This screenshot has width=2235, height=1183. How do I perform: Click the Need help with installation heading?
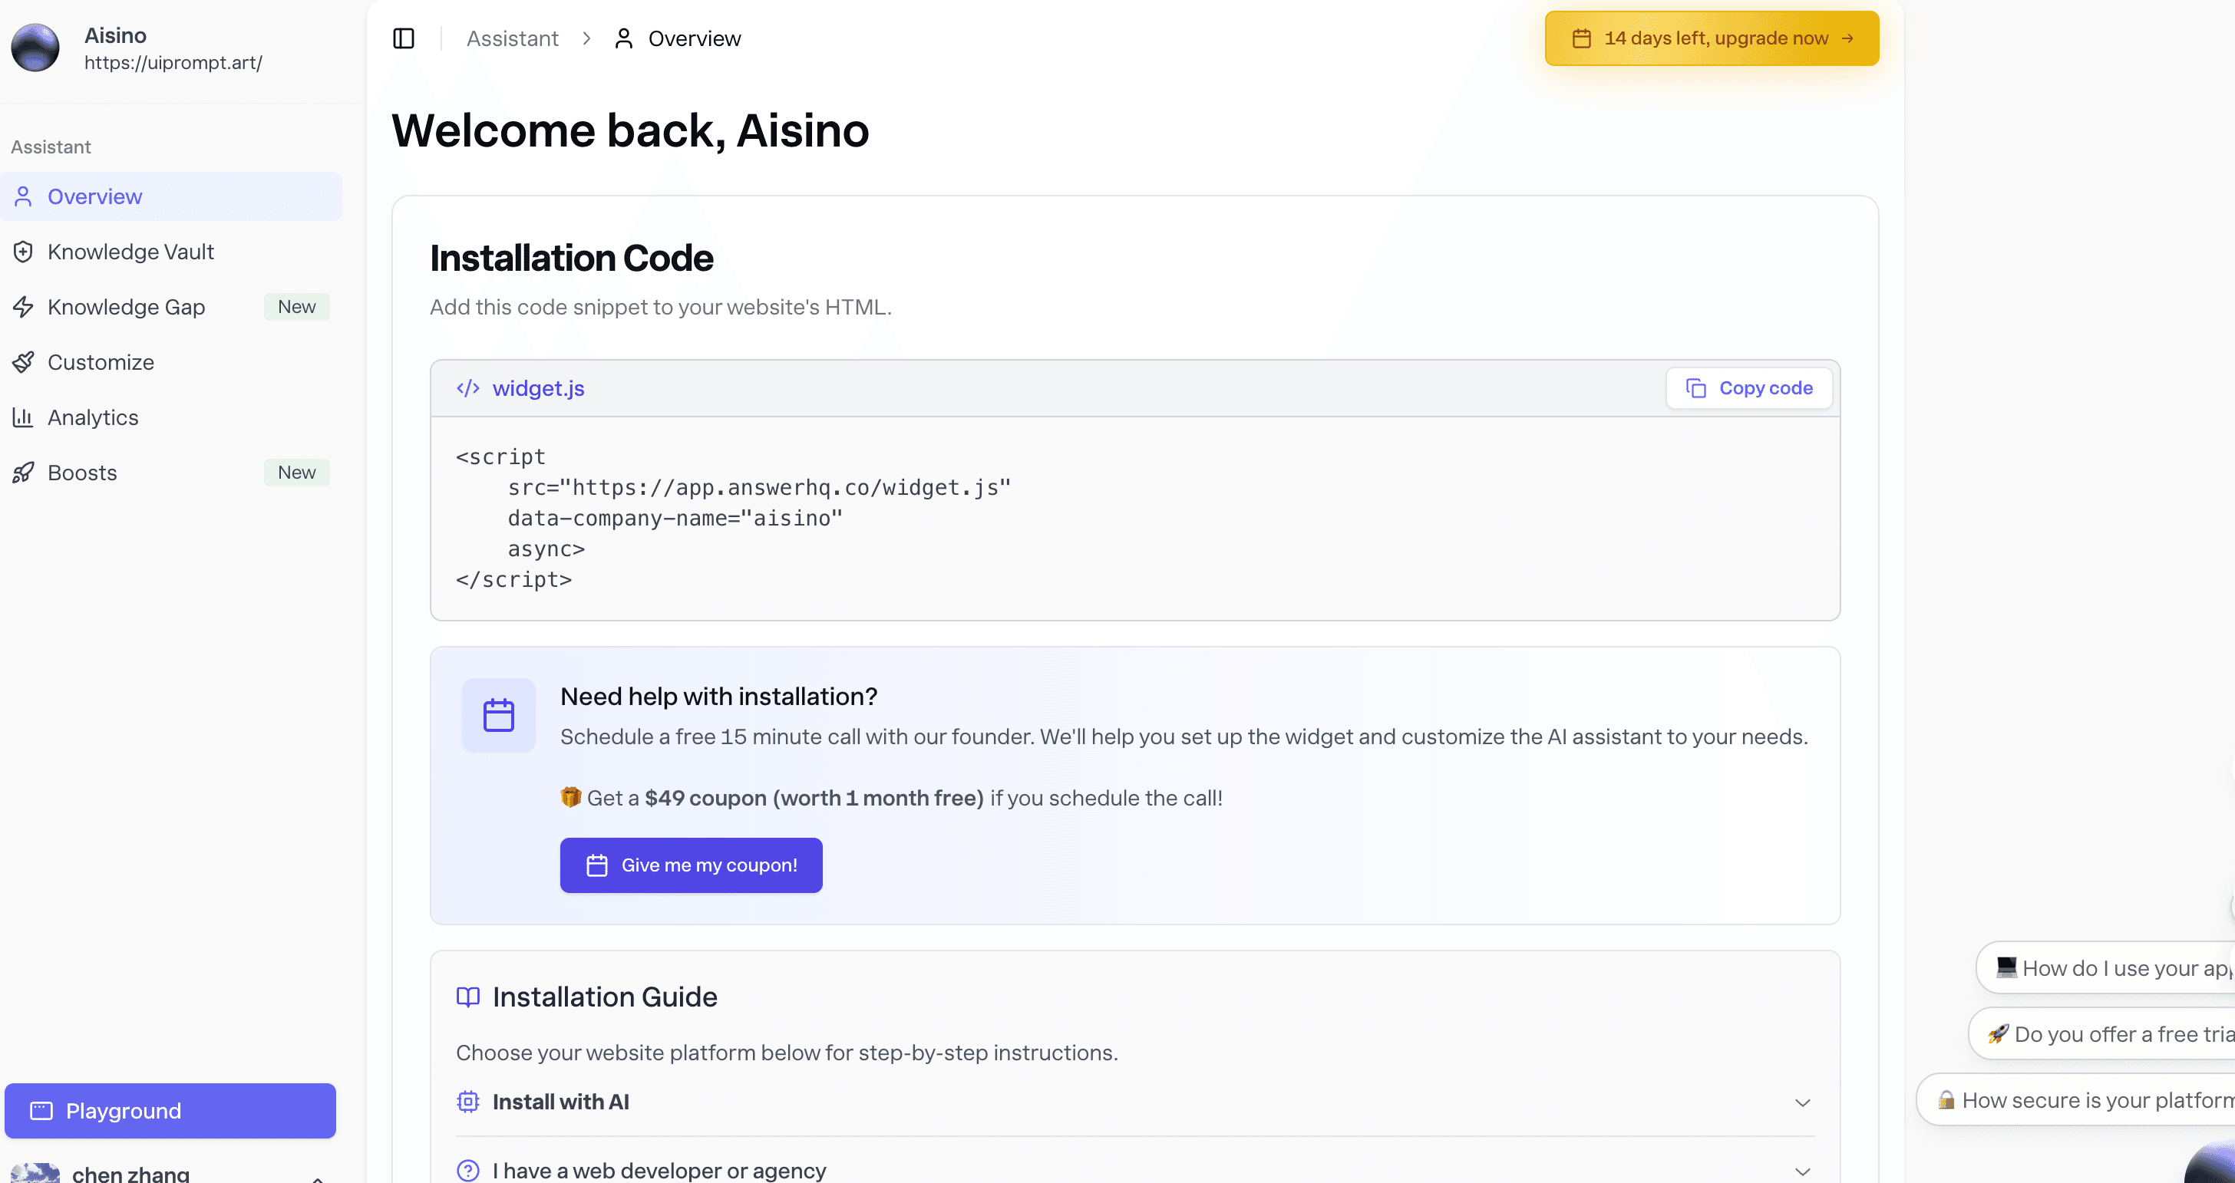coord(718,696)
